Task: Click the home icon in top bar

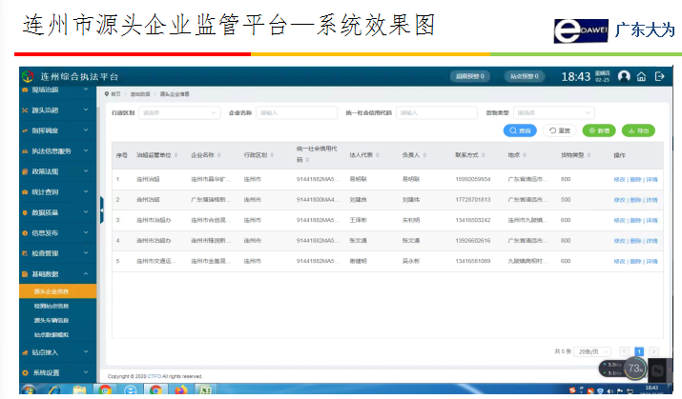Action: [642, 76]
